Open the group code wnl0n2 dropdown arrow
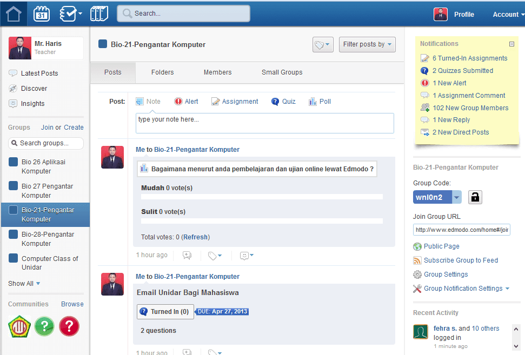 (457, 197)
